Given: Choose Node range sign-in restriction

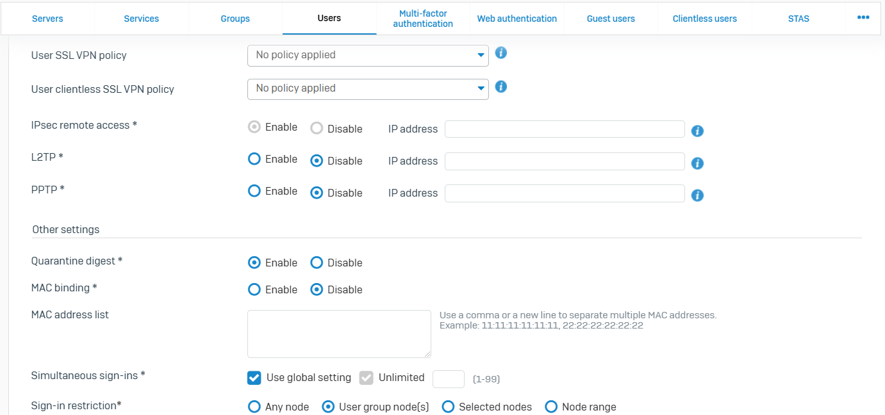Looking at the screenshot, I should pos(551,407).
